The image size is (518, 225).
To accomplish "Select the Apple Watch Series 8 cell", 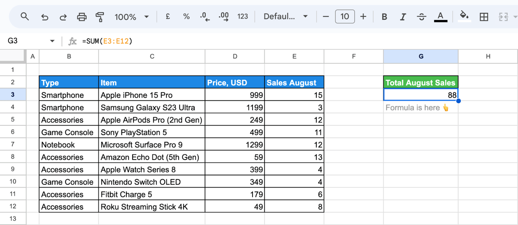I will (x=152, y=169).
